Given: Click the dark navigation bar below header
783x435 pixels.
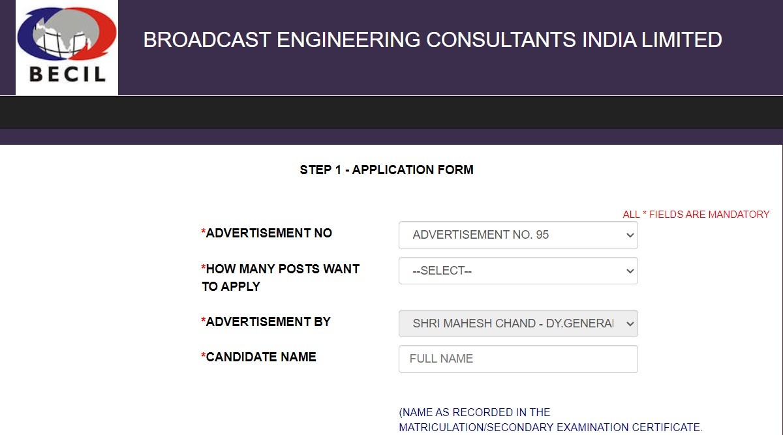Looking at the screenshot, I should pos(391,112).
